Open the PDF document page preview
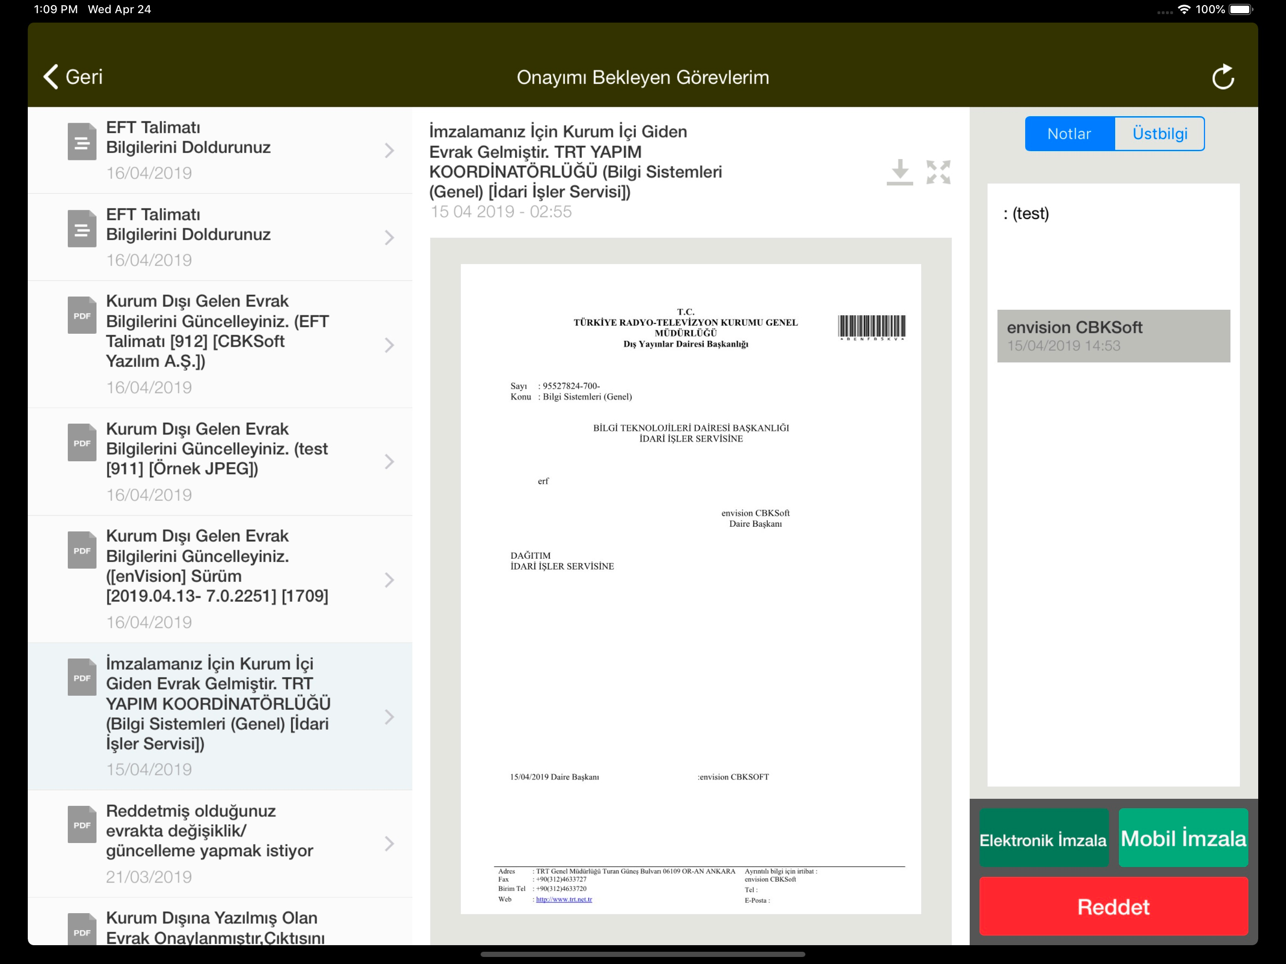Screen dimensions: 1286x964 pyautogui.click(x=691, y=589)
